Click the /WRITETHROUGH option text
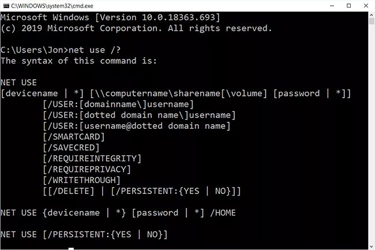Viewport: 375px width, 250px height. (x=82, y=180)
